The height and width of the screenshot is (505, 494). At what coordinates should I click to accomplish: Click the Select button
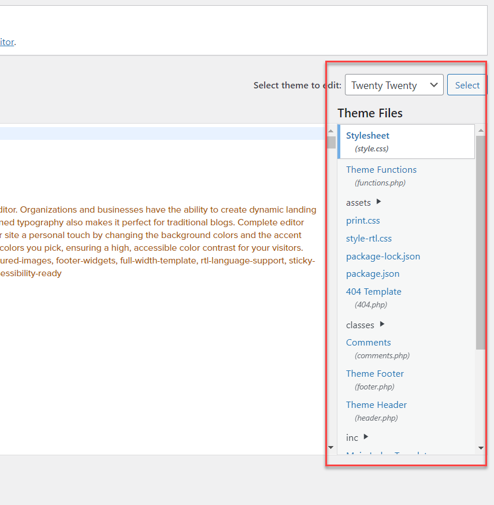[467, 85]
